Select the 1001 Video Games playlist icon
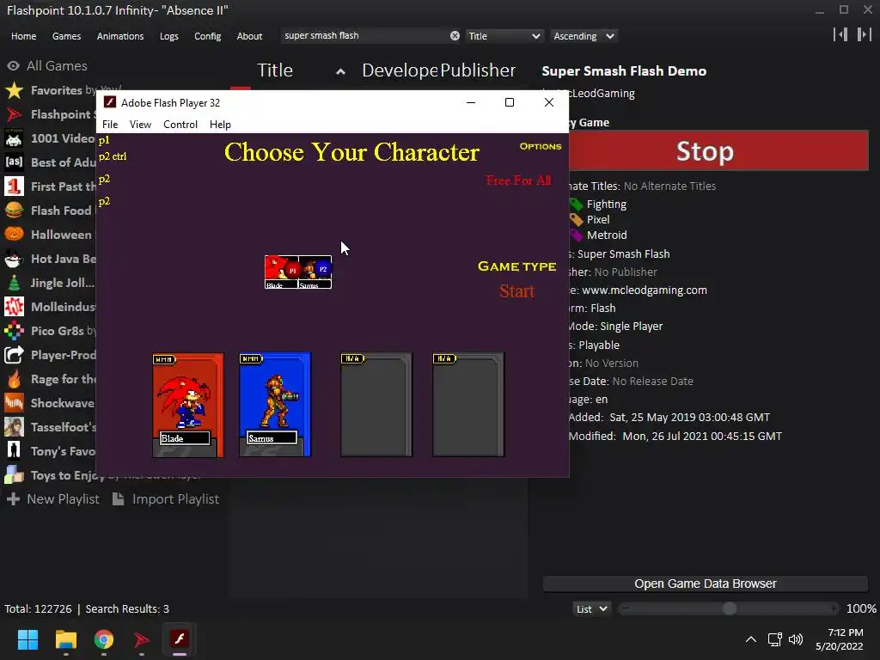The height and width of the screenshot is (660, 880). click(x=14, y=138)
